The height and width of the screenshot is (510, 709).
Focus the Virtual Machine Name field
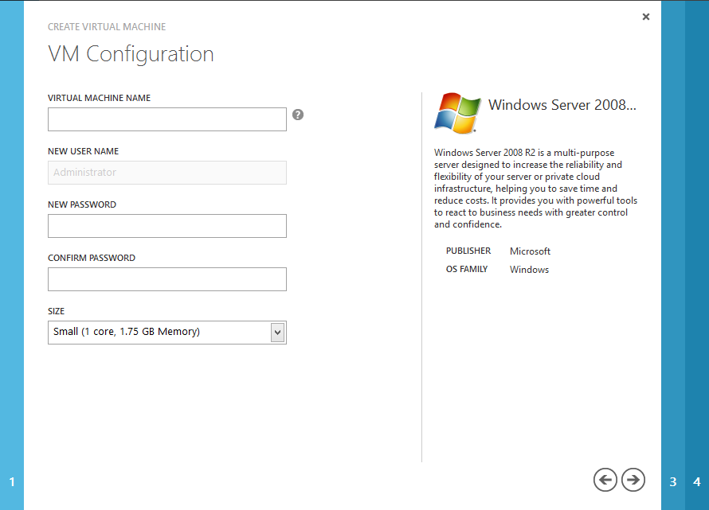167,119
